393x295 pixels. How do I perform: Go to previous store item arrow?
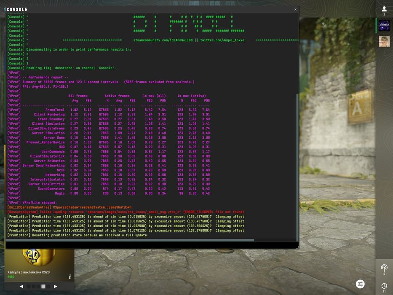[x=21, y=286]
